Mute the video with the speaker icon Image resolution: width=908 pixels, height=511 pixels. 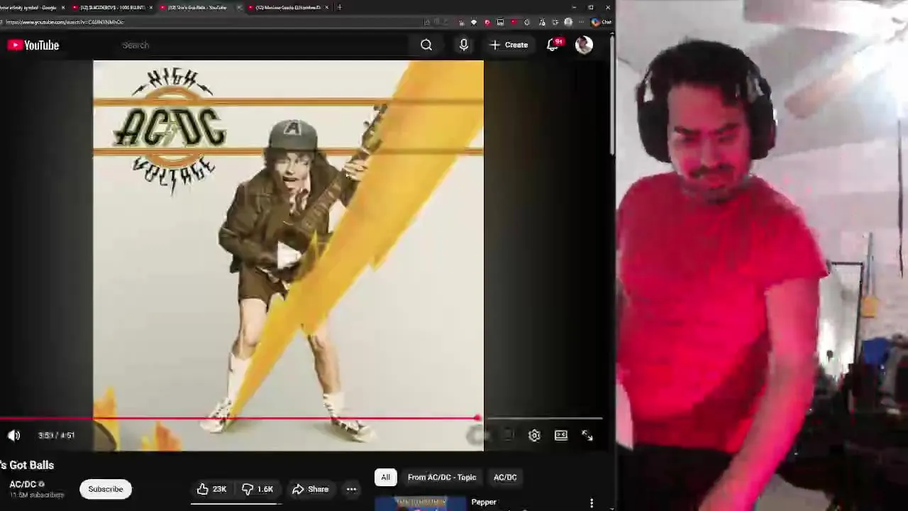[14, 435]
